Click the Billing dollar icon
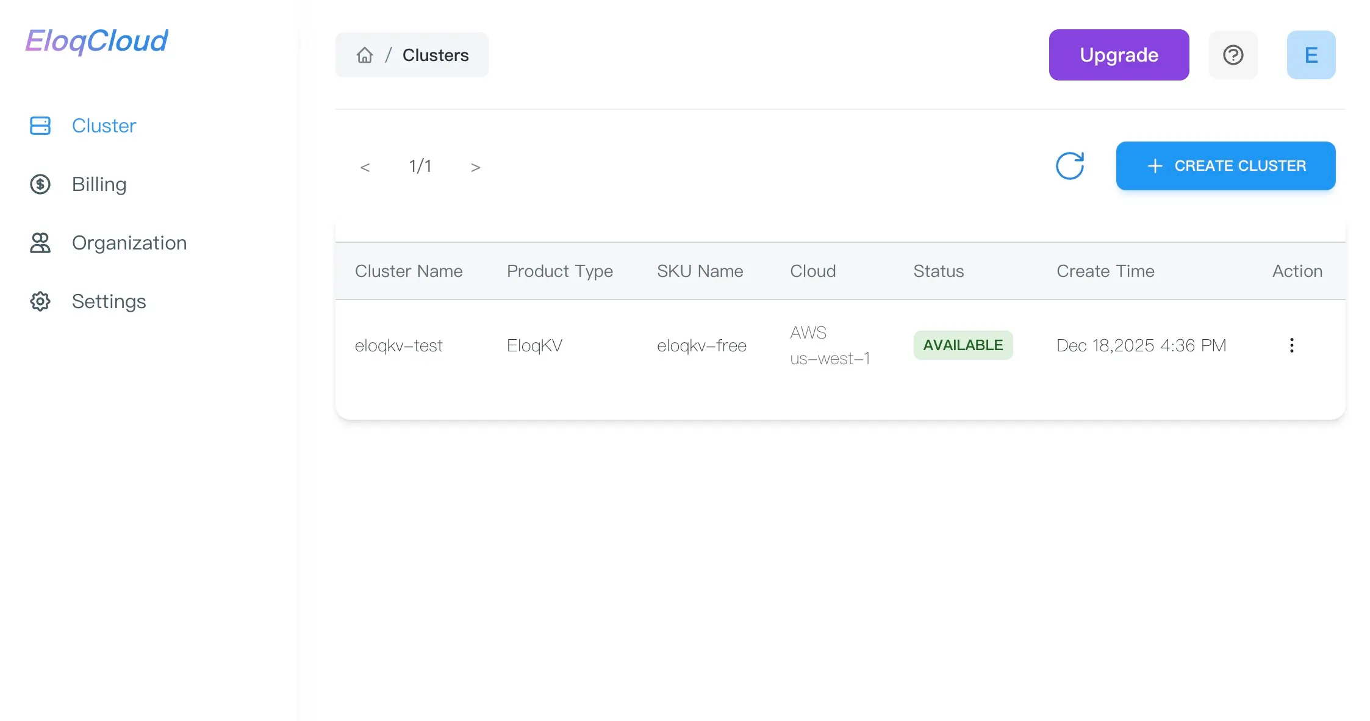Screen dimensions: 1370x721 40,184
